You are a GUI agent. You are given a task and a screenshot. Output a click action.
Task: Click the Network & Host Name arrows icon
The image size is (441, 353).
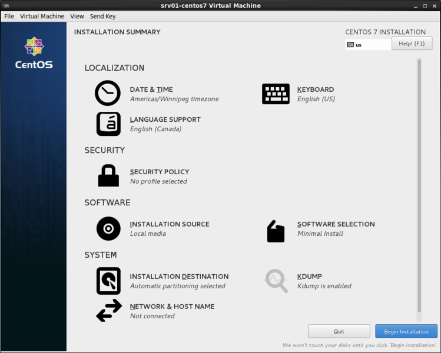coord(109,310)
